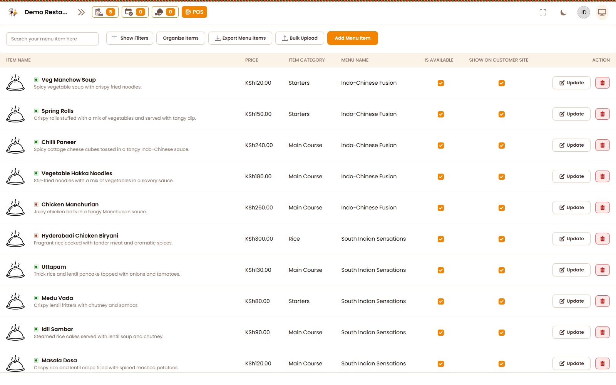This screenshot has height=385, width=616.
Task: Delete Medu Vada item
Action: point(603,301)
